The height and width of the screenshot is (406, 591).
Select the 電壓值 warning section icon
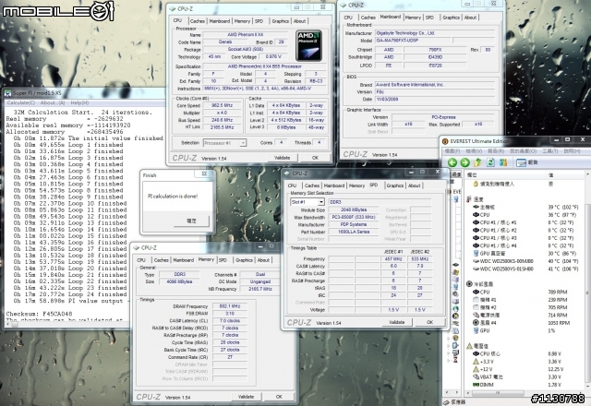coord(469,346)
